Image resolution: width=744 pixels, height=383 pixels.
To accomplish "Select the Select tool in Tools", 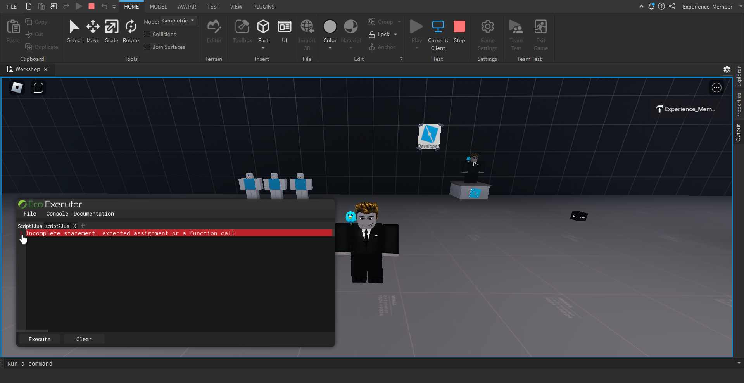I will [x=74, y=31].
